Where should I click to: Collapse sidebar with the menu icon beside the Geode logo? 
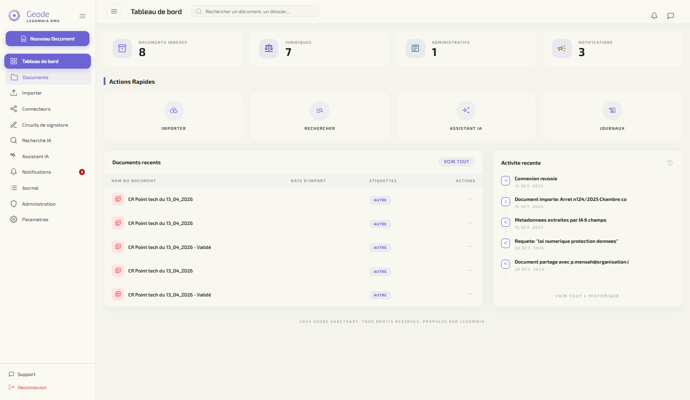(x=82, y=16)
